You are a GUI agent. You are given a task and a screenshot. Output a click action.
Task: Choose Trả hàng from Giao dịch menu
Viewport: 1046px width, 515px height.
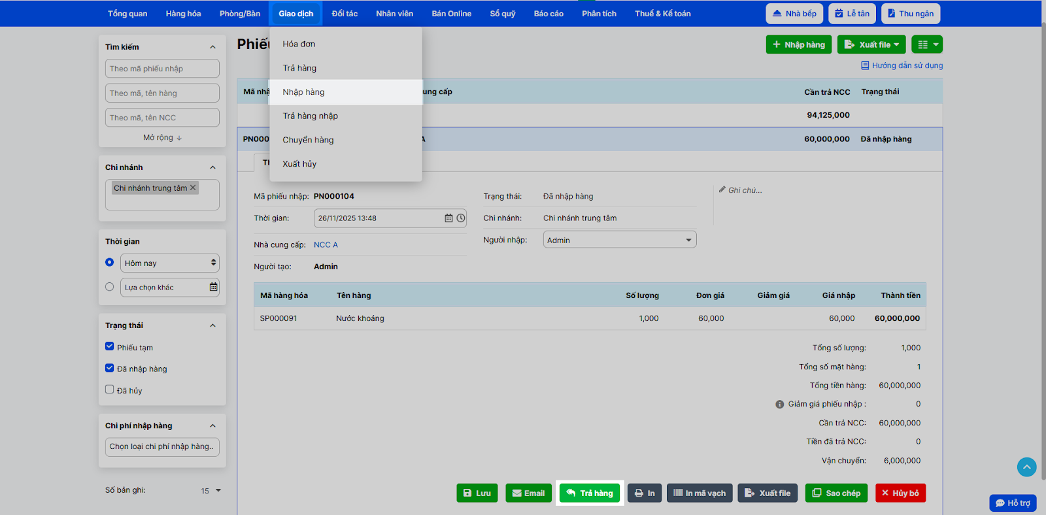346,68
